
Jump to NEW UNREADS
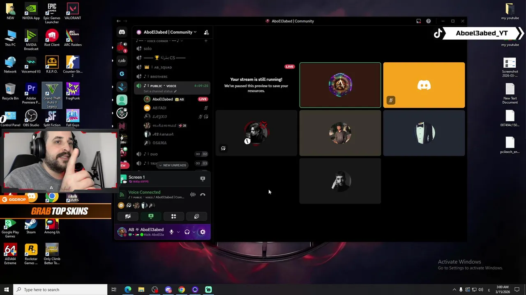172,165
